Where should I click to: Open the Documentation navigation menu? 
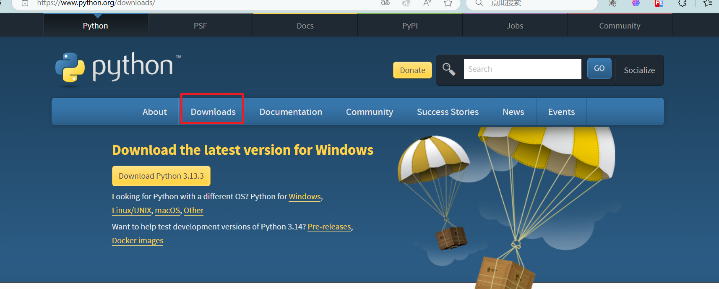coord(291,112)
